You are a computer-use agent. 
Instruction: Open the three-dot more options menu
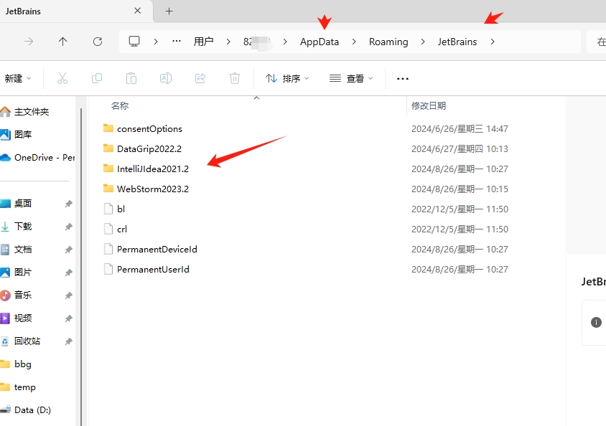[403, 78]
